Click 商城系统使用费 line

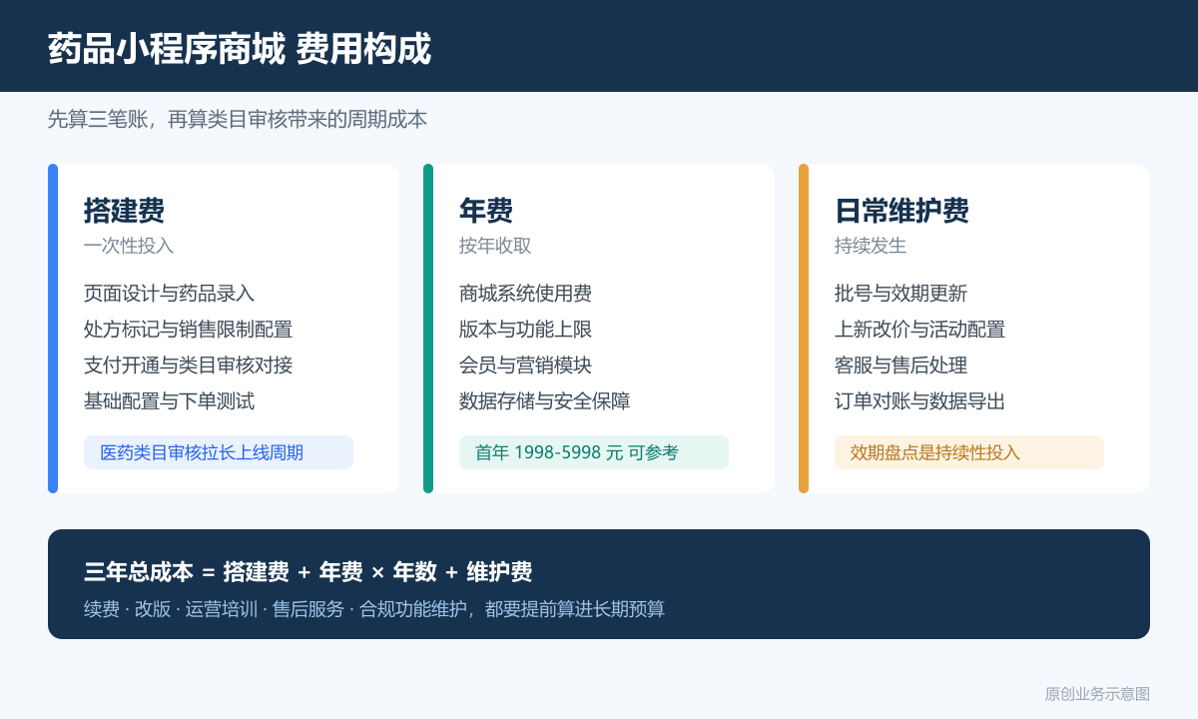point(526,294)
